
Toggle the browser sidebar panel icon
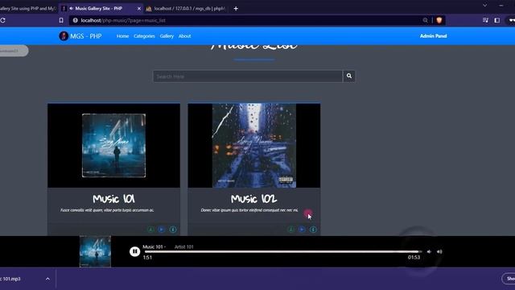(497, 20)
